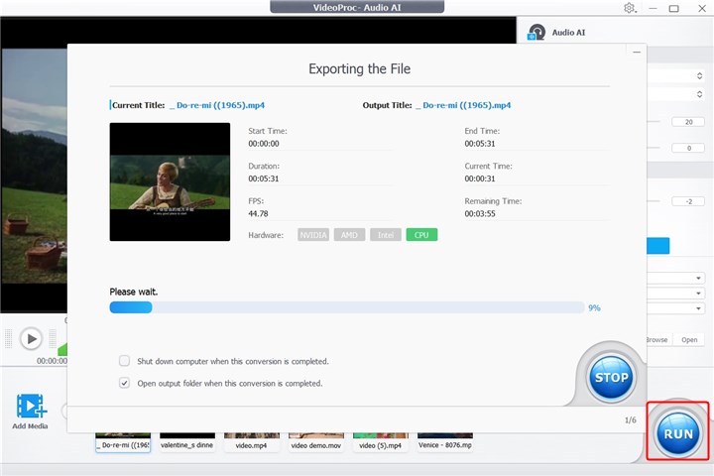Expand the second dropdown above Browse

click(698, 294)
